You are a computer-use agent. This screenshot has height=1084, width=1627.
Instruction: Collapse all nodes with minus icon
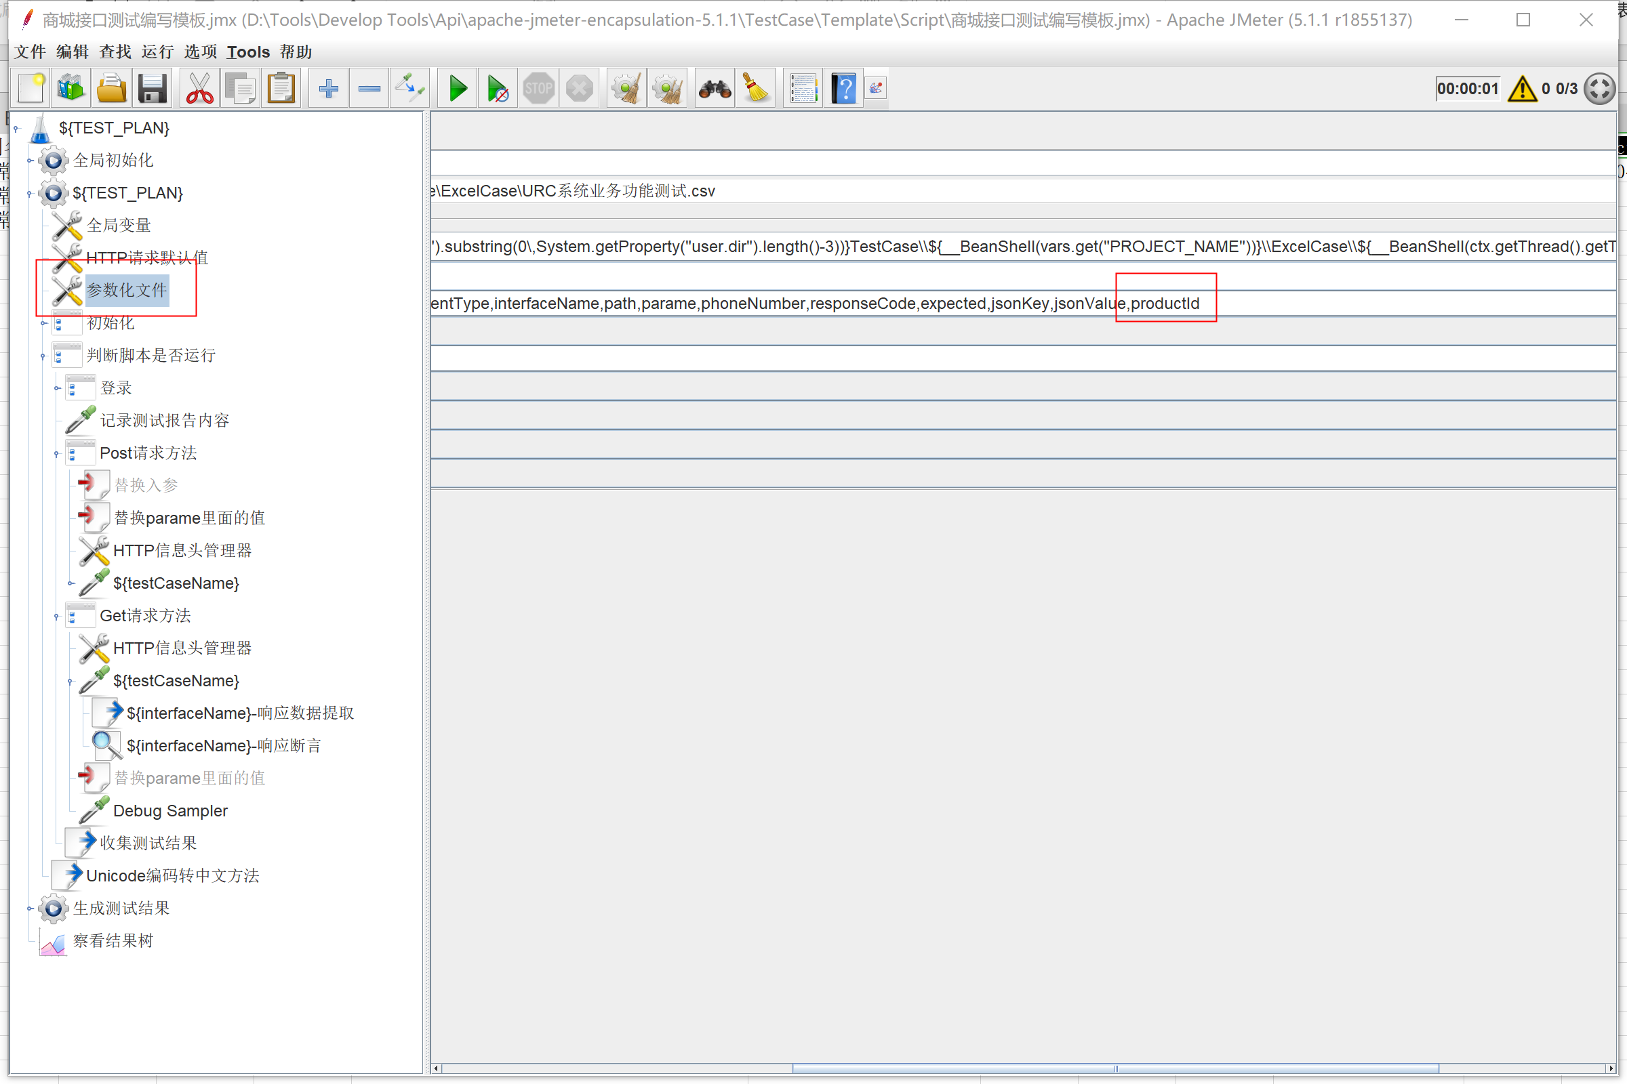(369, 89)
